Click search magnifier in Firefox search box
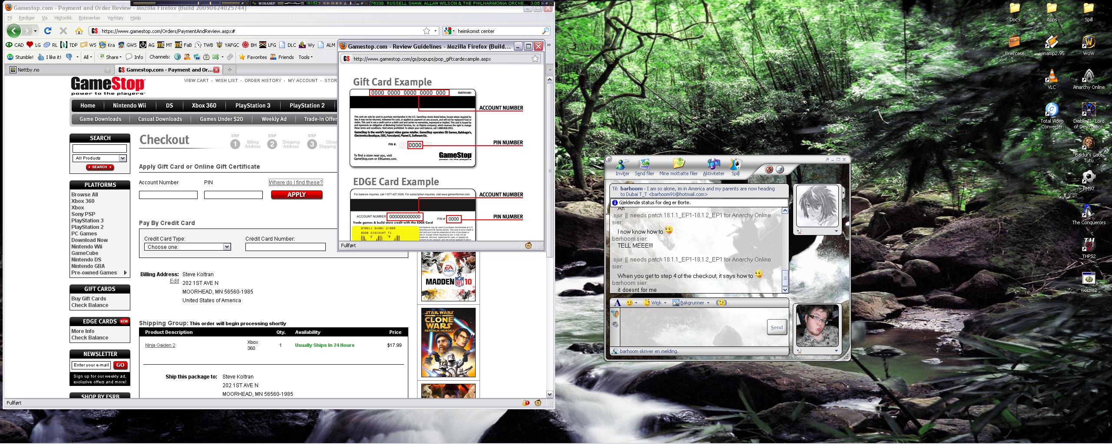The height and width of the screenshot is (444, 1112). click(546, 31)
